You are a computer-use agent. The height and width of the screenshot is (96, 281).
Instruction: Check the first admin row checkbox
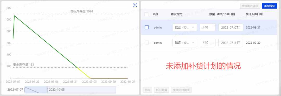147,27
